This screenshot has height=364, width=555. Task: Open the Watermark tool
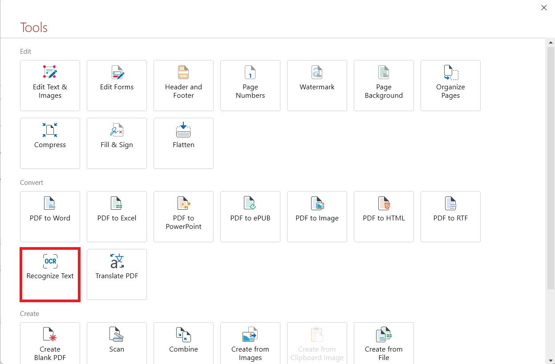click(317, 85)
